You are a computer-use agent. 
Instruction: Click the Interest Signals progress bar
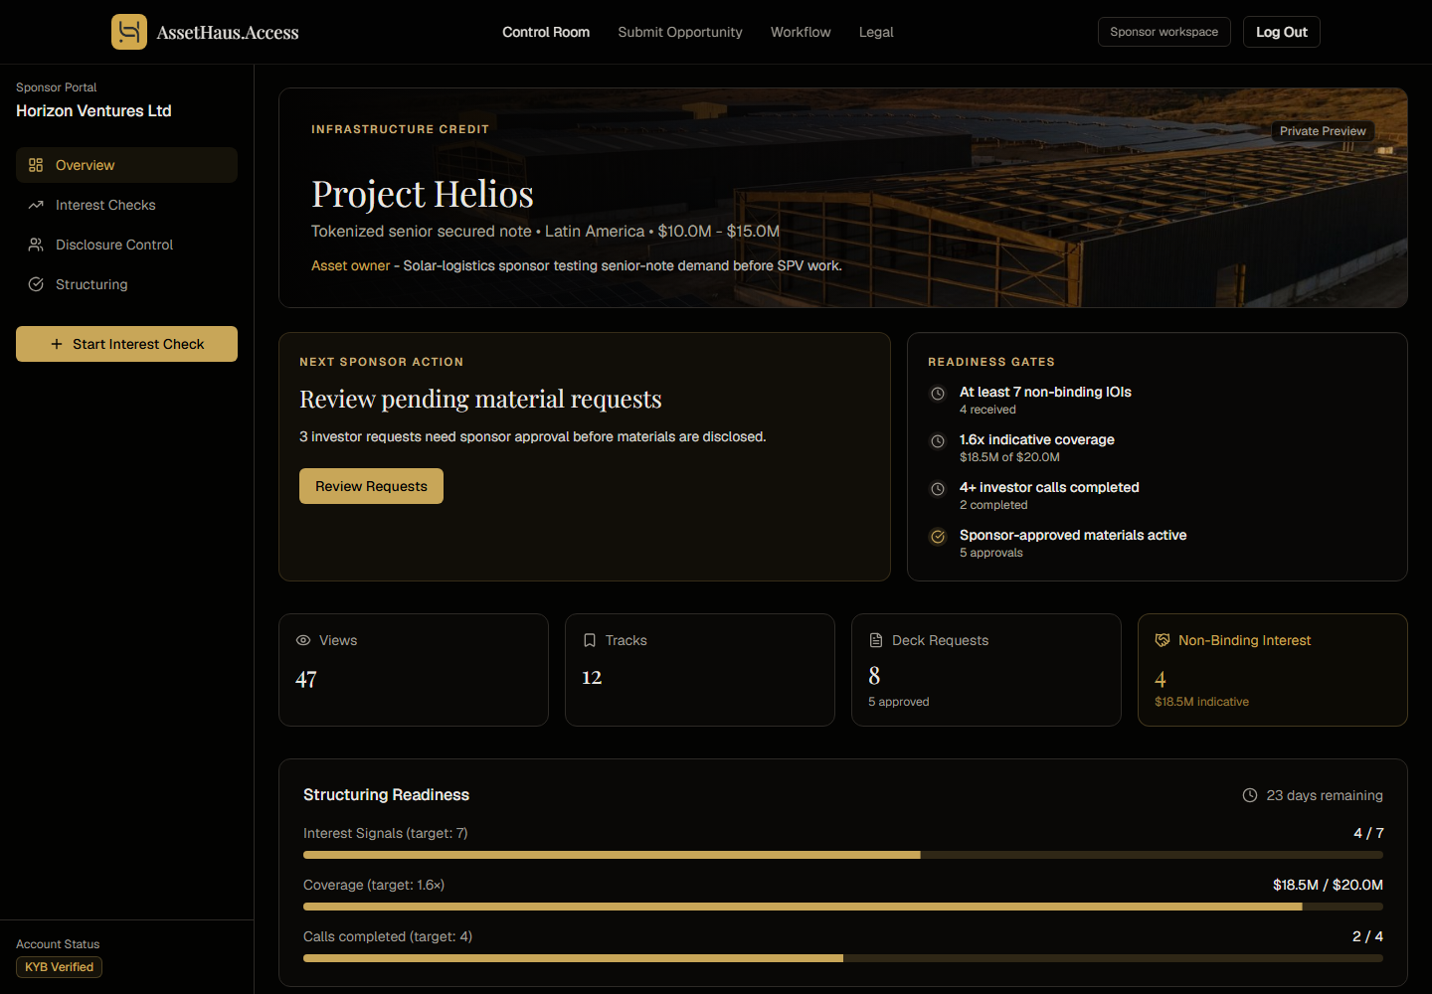tap(843, 855)
